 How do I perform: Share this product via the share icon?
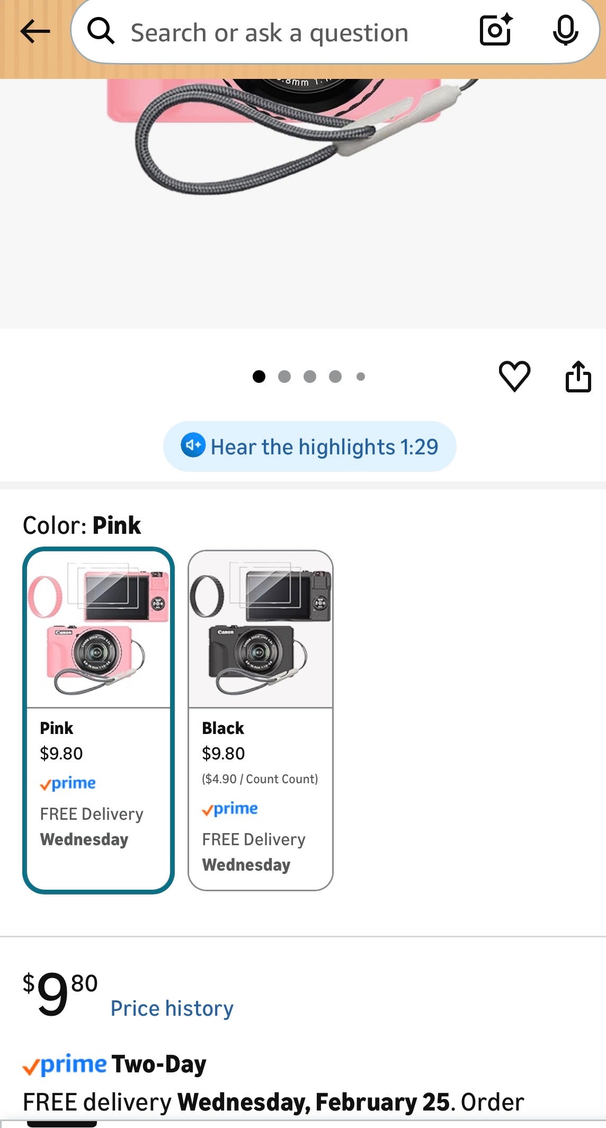tap(579, 376)
